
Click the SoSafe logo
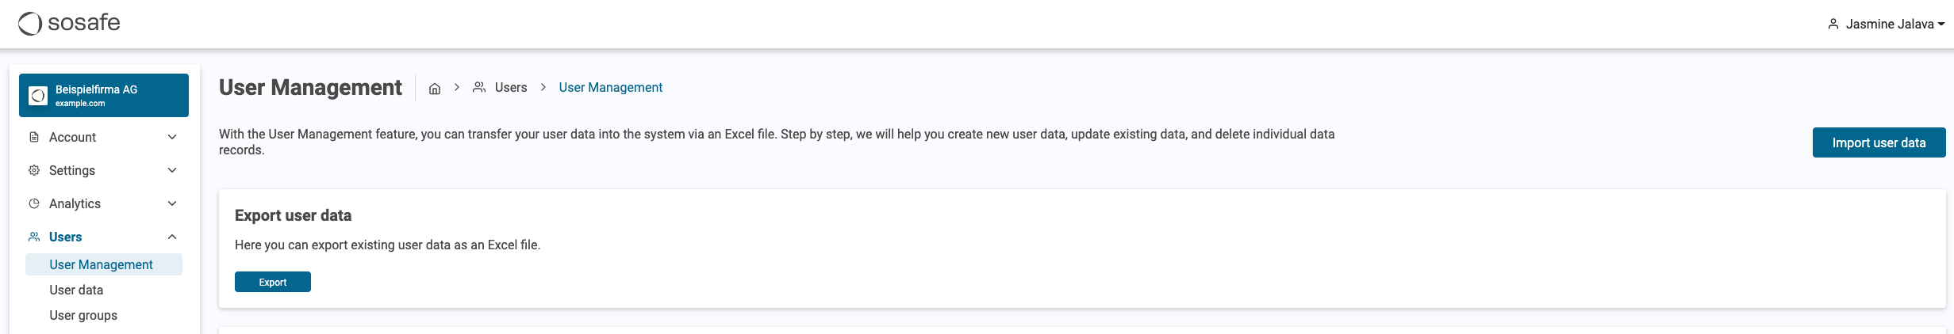tap(69, 24)
